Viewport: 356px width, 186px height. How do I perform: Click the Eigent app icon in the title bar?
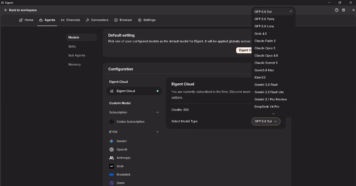[x=2, y=3]
